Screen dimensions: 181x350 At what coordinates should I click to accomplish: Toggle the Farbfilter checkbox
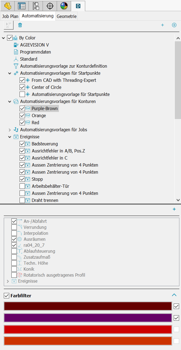point(7,295)
